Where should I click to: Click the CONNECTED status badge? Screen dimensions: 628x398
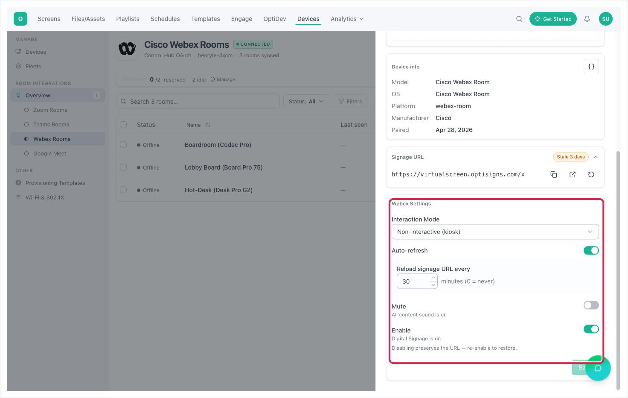[x=253, y=44]
